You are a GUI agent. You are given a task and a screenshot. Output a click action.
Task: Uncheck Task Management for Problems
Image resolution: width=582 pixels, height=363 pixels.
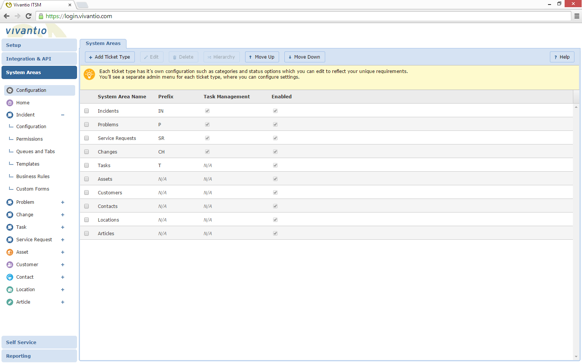point(207,124)
